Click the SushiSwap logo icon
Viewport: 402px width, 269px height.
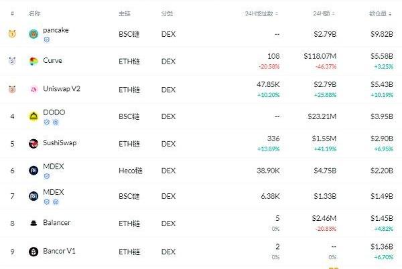(x=33, y=143)
